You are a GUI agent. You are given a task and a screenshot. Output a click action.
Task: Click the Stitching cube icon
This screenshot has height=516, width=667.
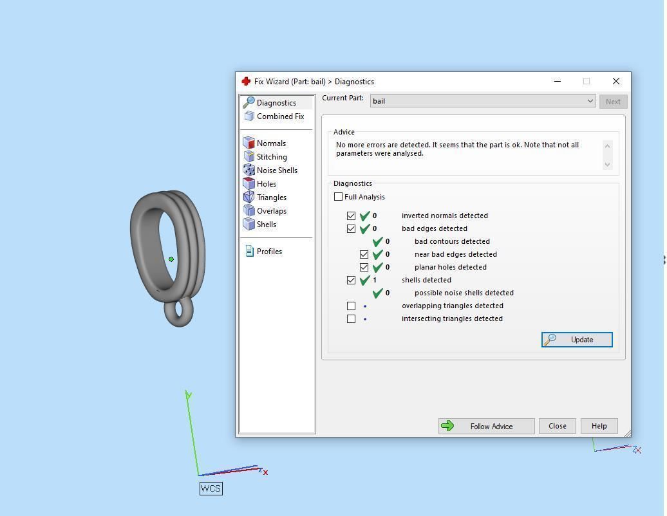(x=249, y=156)
